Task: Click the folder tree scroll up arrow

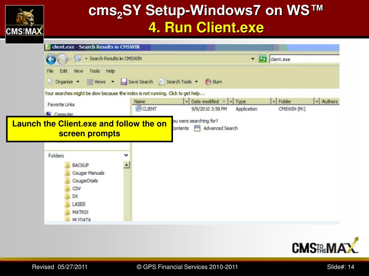Action: click(x=126, y=165)
